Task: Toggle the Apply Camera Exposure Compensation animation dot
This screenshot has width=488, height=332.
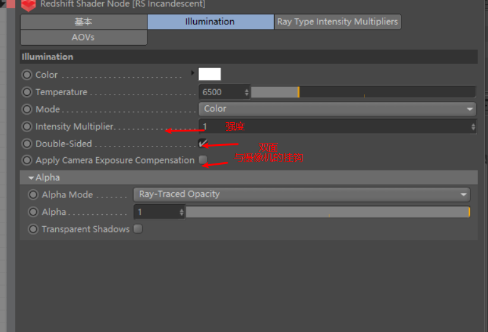Action: click(x=27, y=160)
